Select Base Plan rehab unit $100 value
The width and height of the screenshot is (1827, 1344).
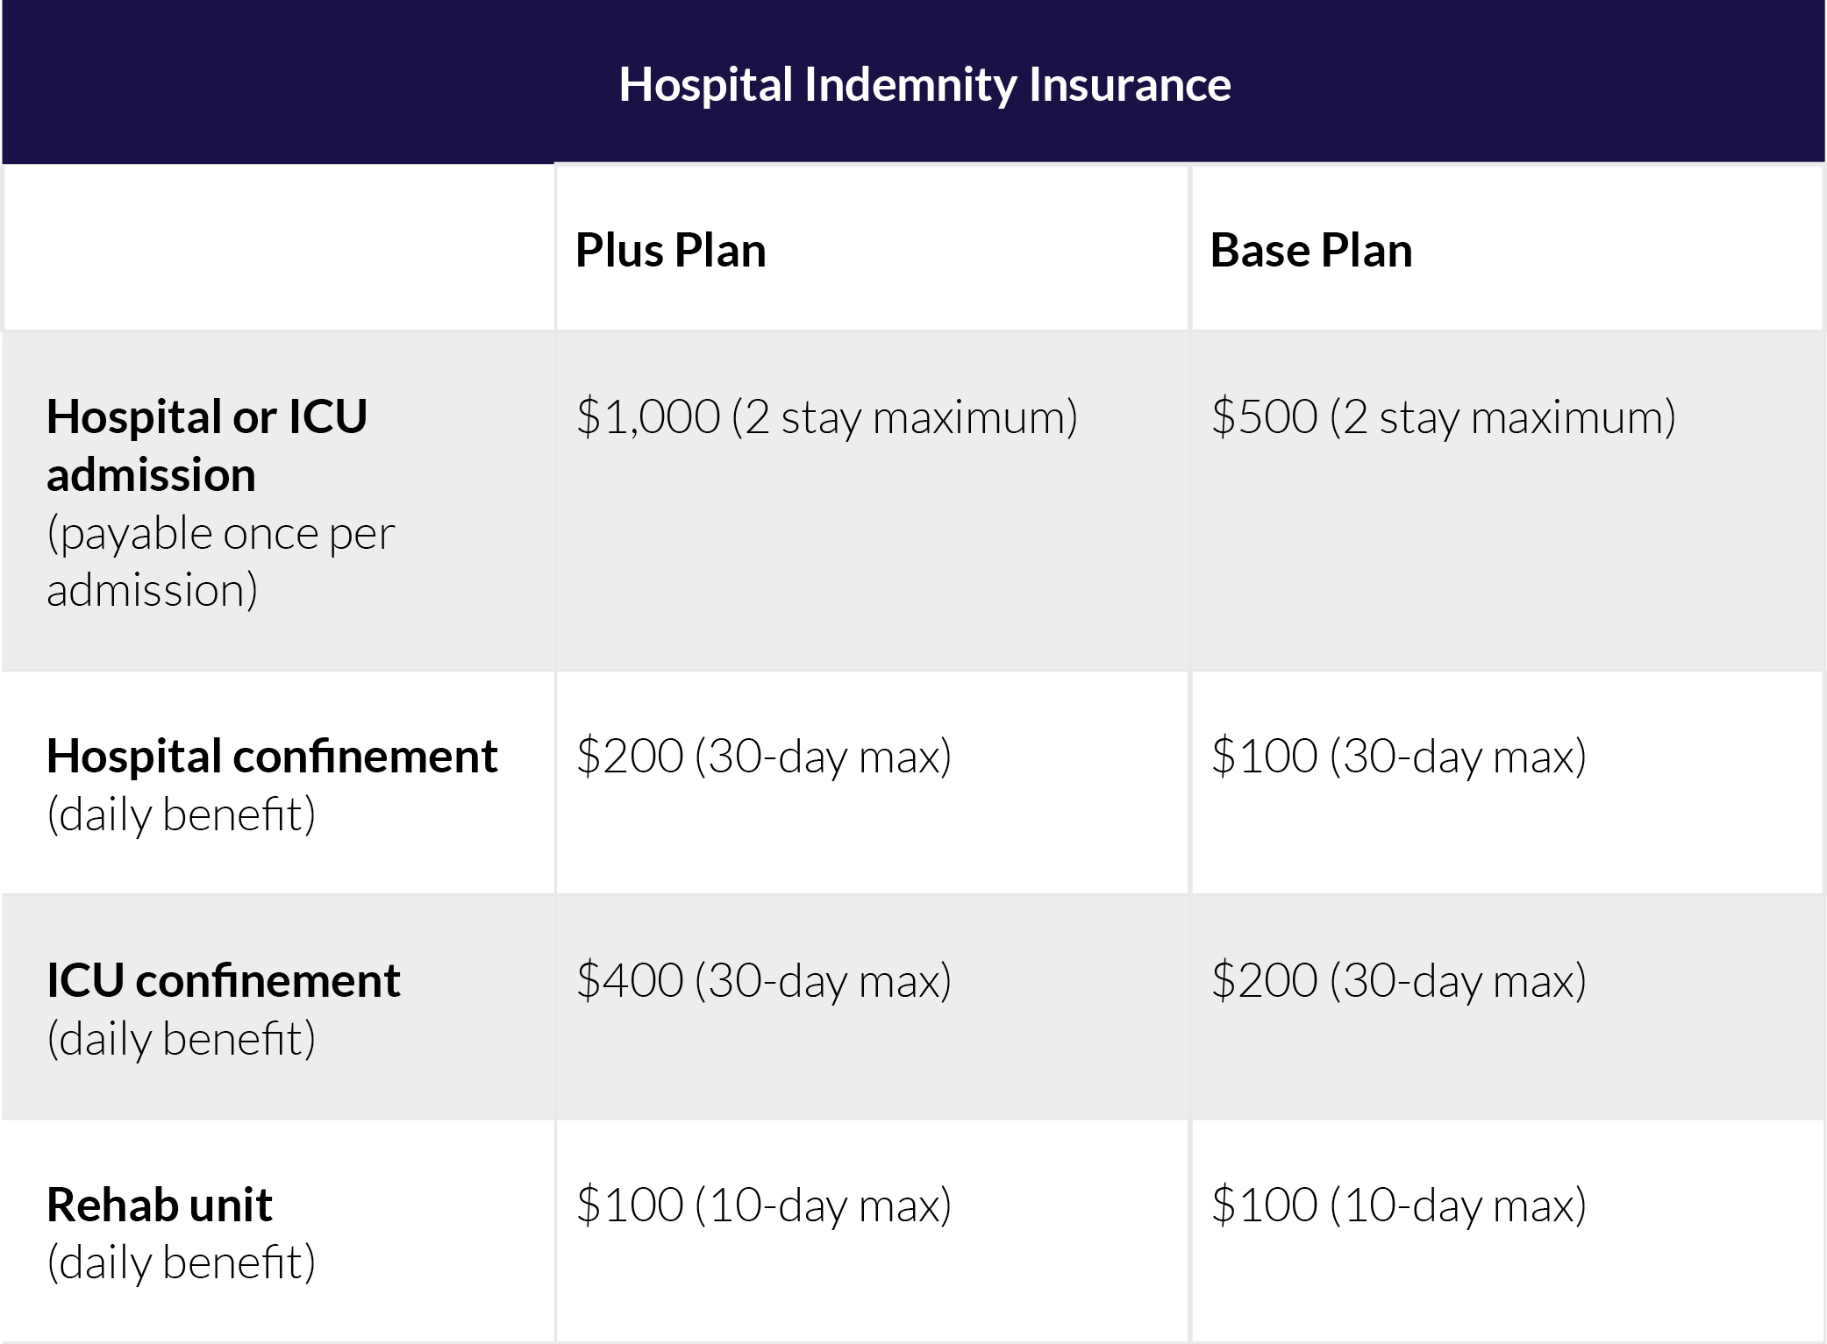coord(1399,1205)
